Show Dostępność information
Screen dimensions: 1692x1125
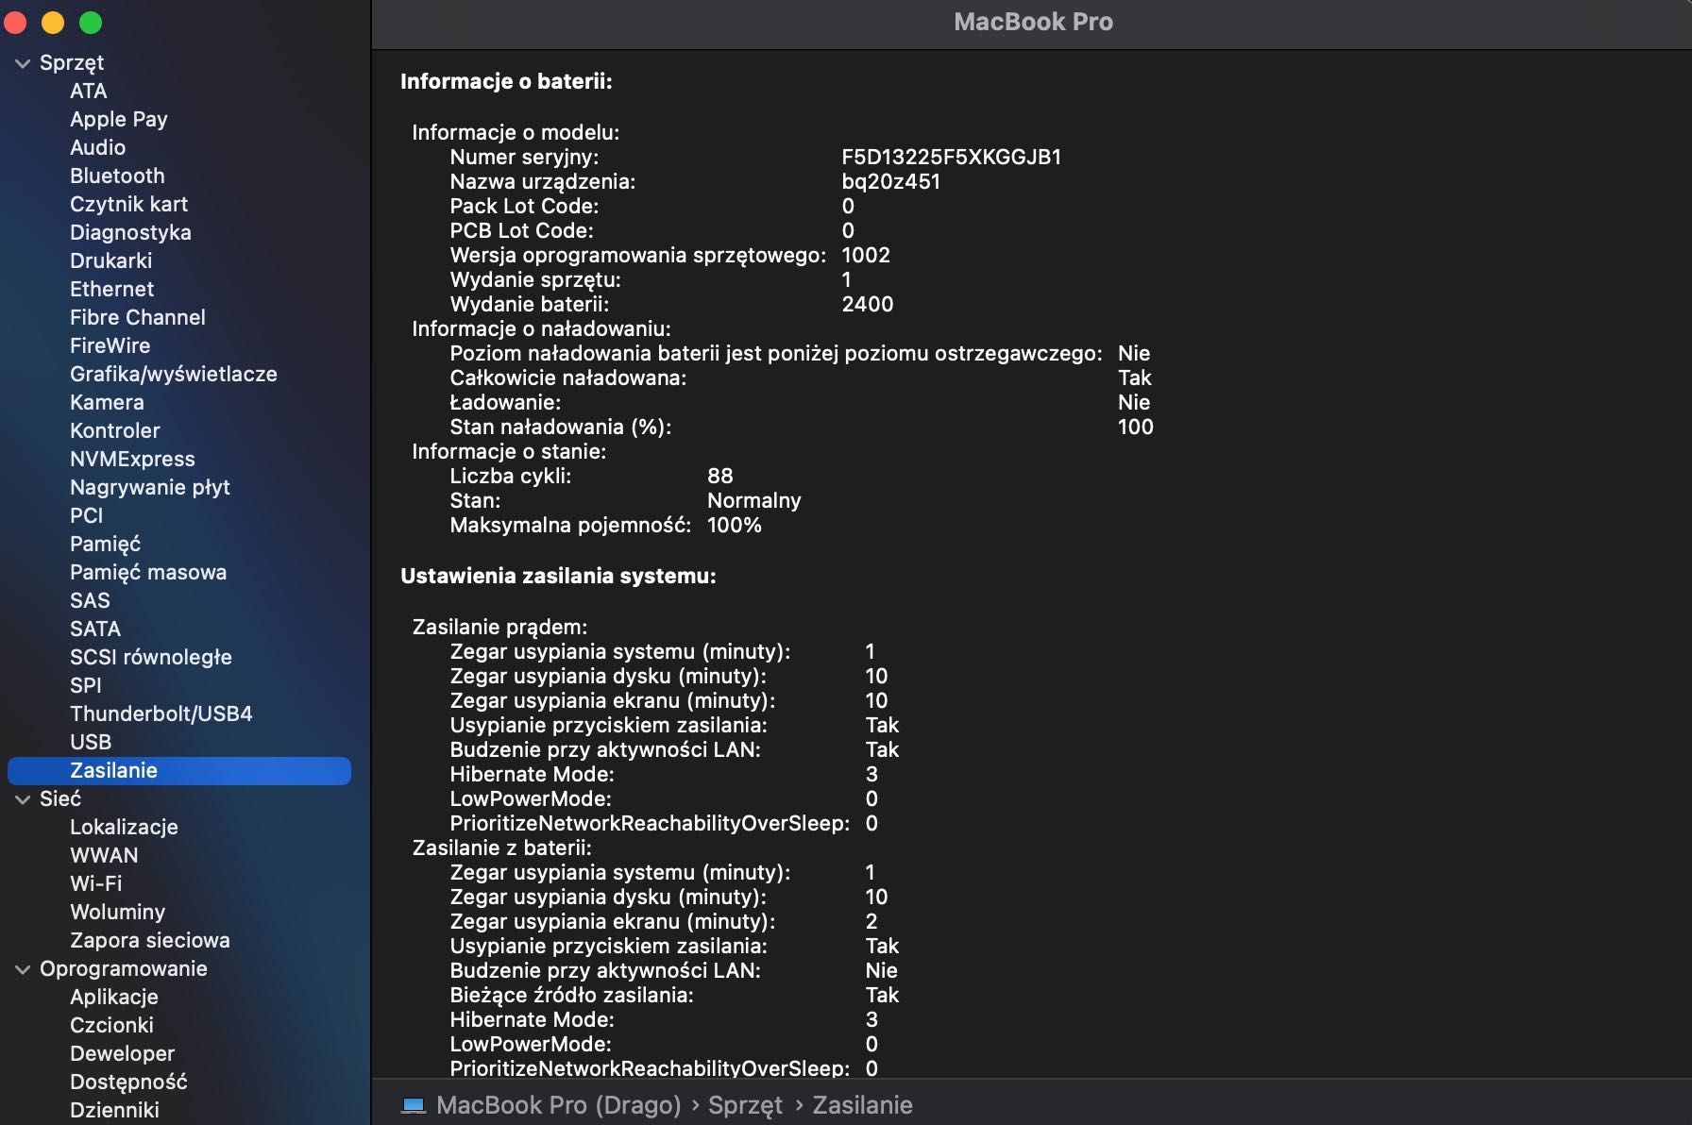(x=128, y=1082)
